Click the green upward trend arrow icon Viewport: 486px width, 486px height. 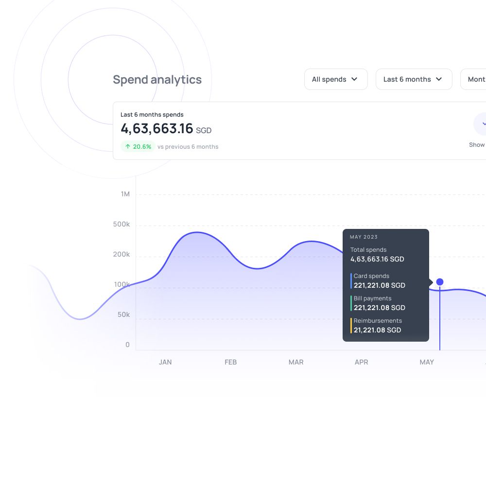[x=127, y=146]
